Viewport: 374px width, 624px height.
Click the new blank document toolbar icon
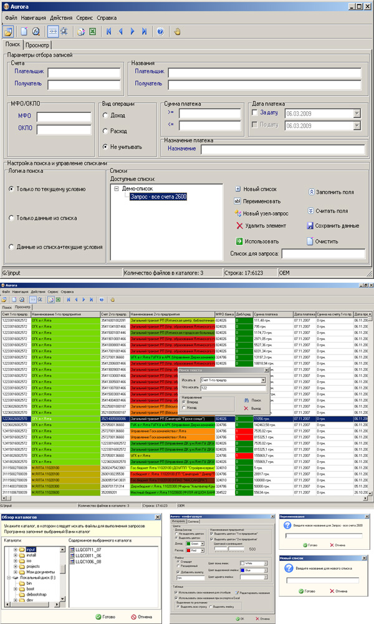click(24, 31)
